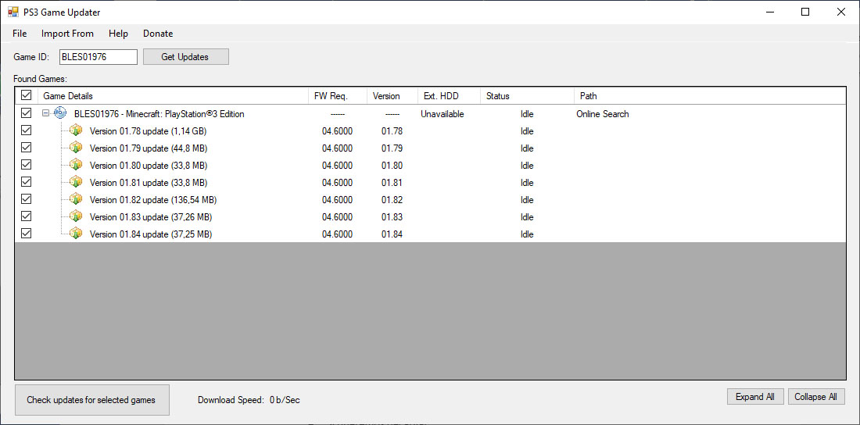
Task: Click the package icon for Version 01.84 update
Action: 76,234
